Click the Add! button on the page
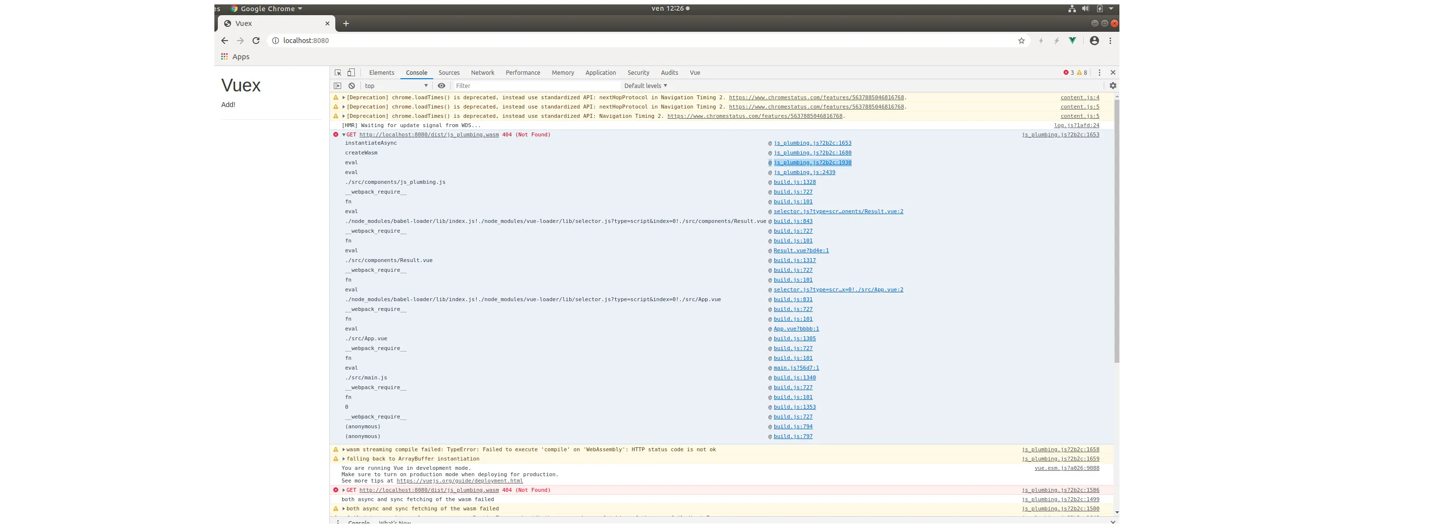Image resolution: width=1441 pixels, height=528 pixels. click(228, 105)
